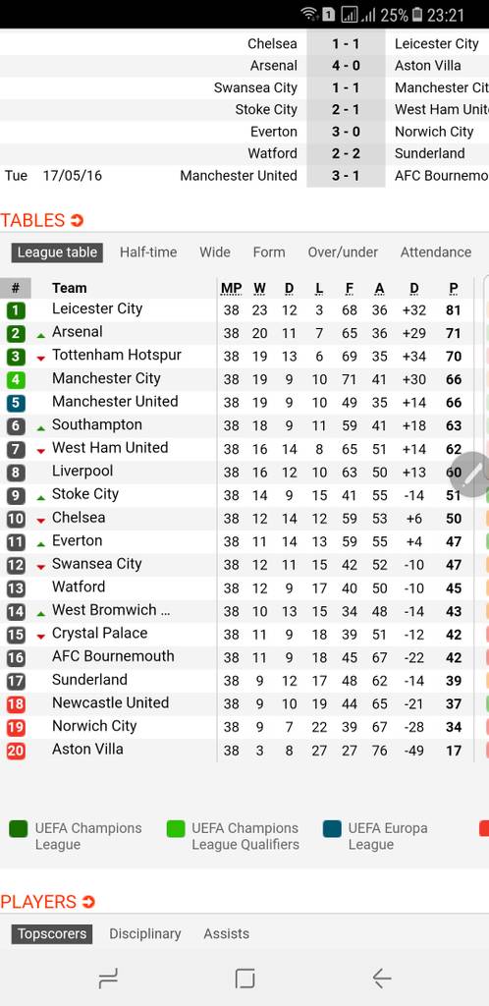This screenshot has height=1006, width=489.
Task: Tap the PLAYERS section arrow icon
Action: pos(88,902)
